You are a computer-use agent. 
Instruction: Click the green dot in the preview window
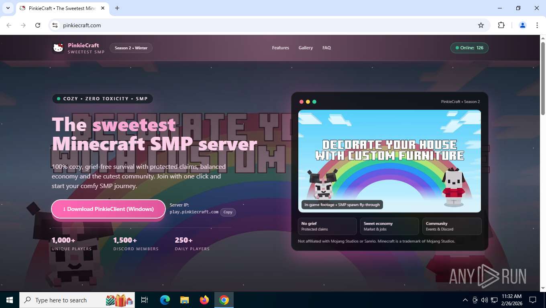tap(314, 102)
